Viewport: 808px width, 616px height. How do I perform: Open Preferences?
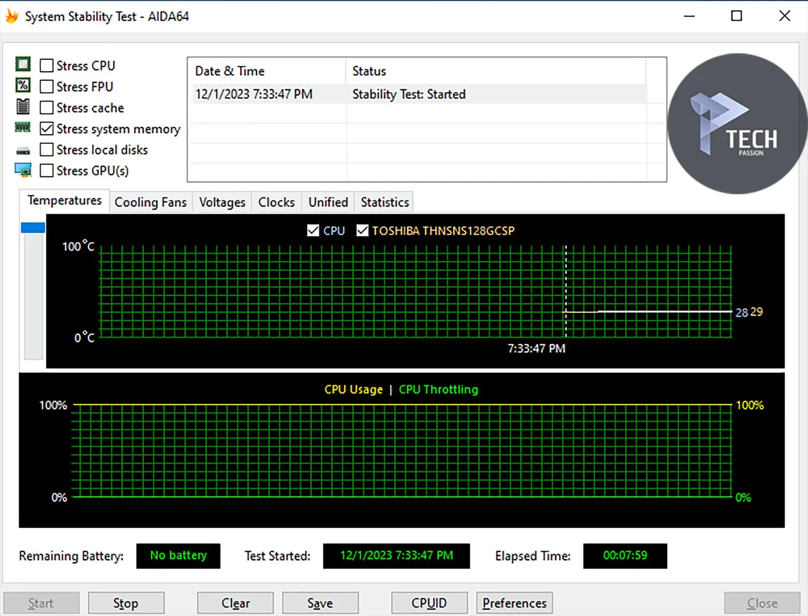tap(515, 603)
